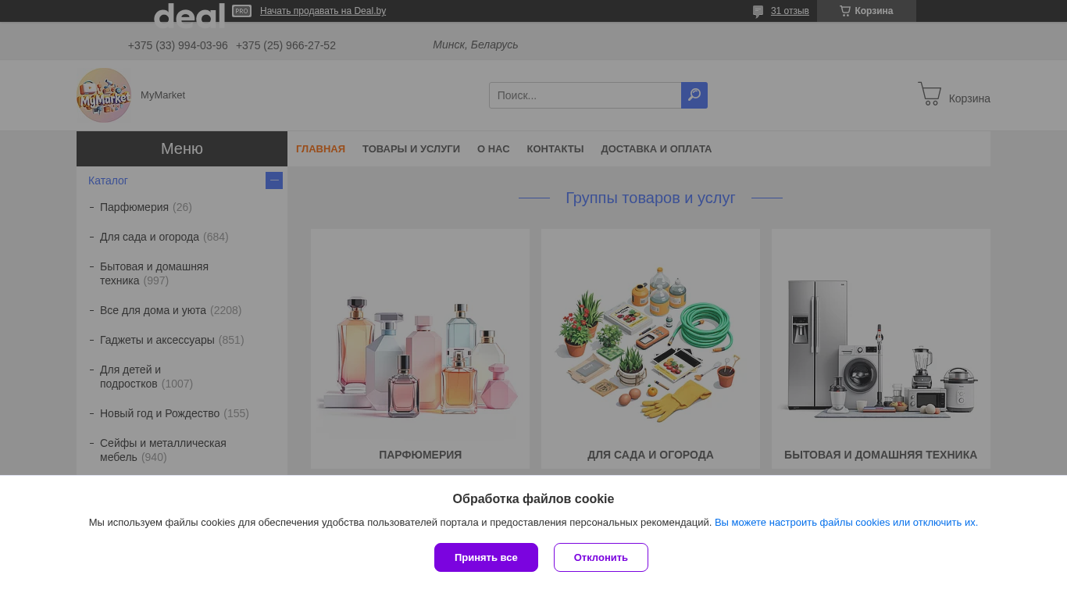The image size is (1067, 600).
Task: Focus the Поиск search field
Action: point(585,95)
